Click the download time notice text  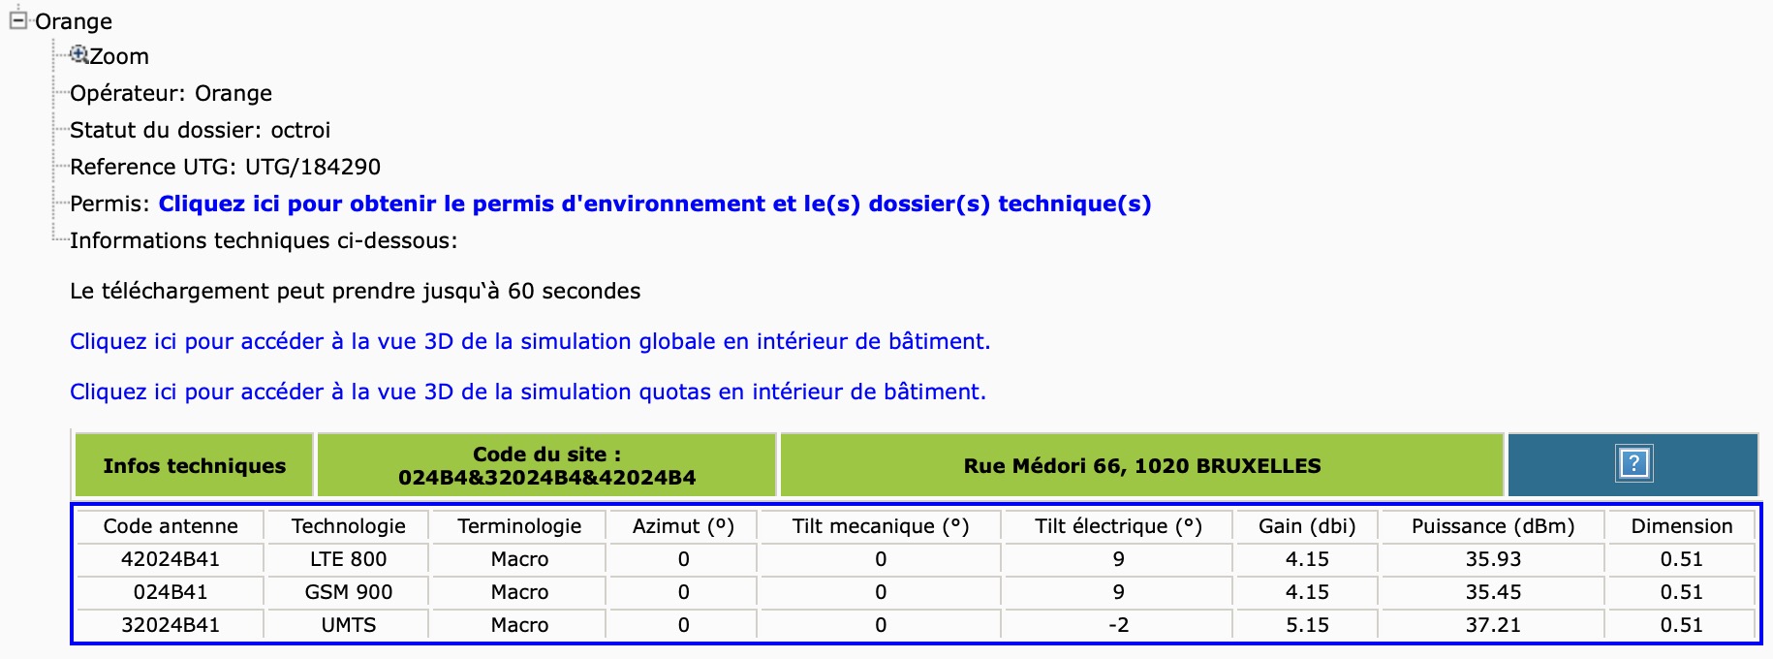point(355,291)
